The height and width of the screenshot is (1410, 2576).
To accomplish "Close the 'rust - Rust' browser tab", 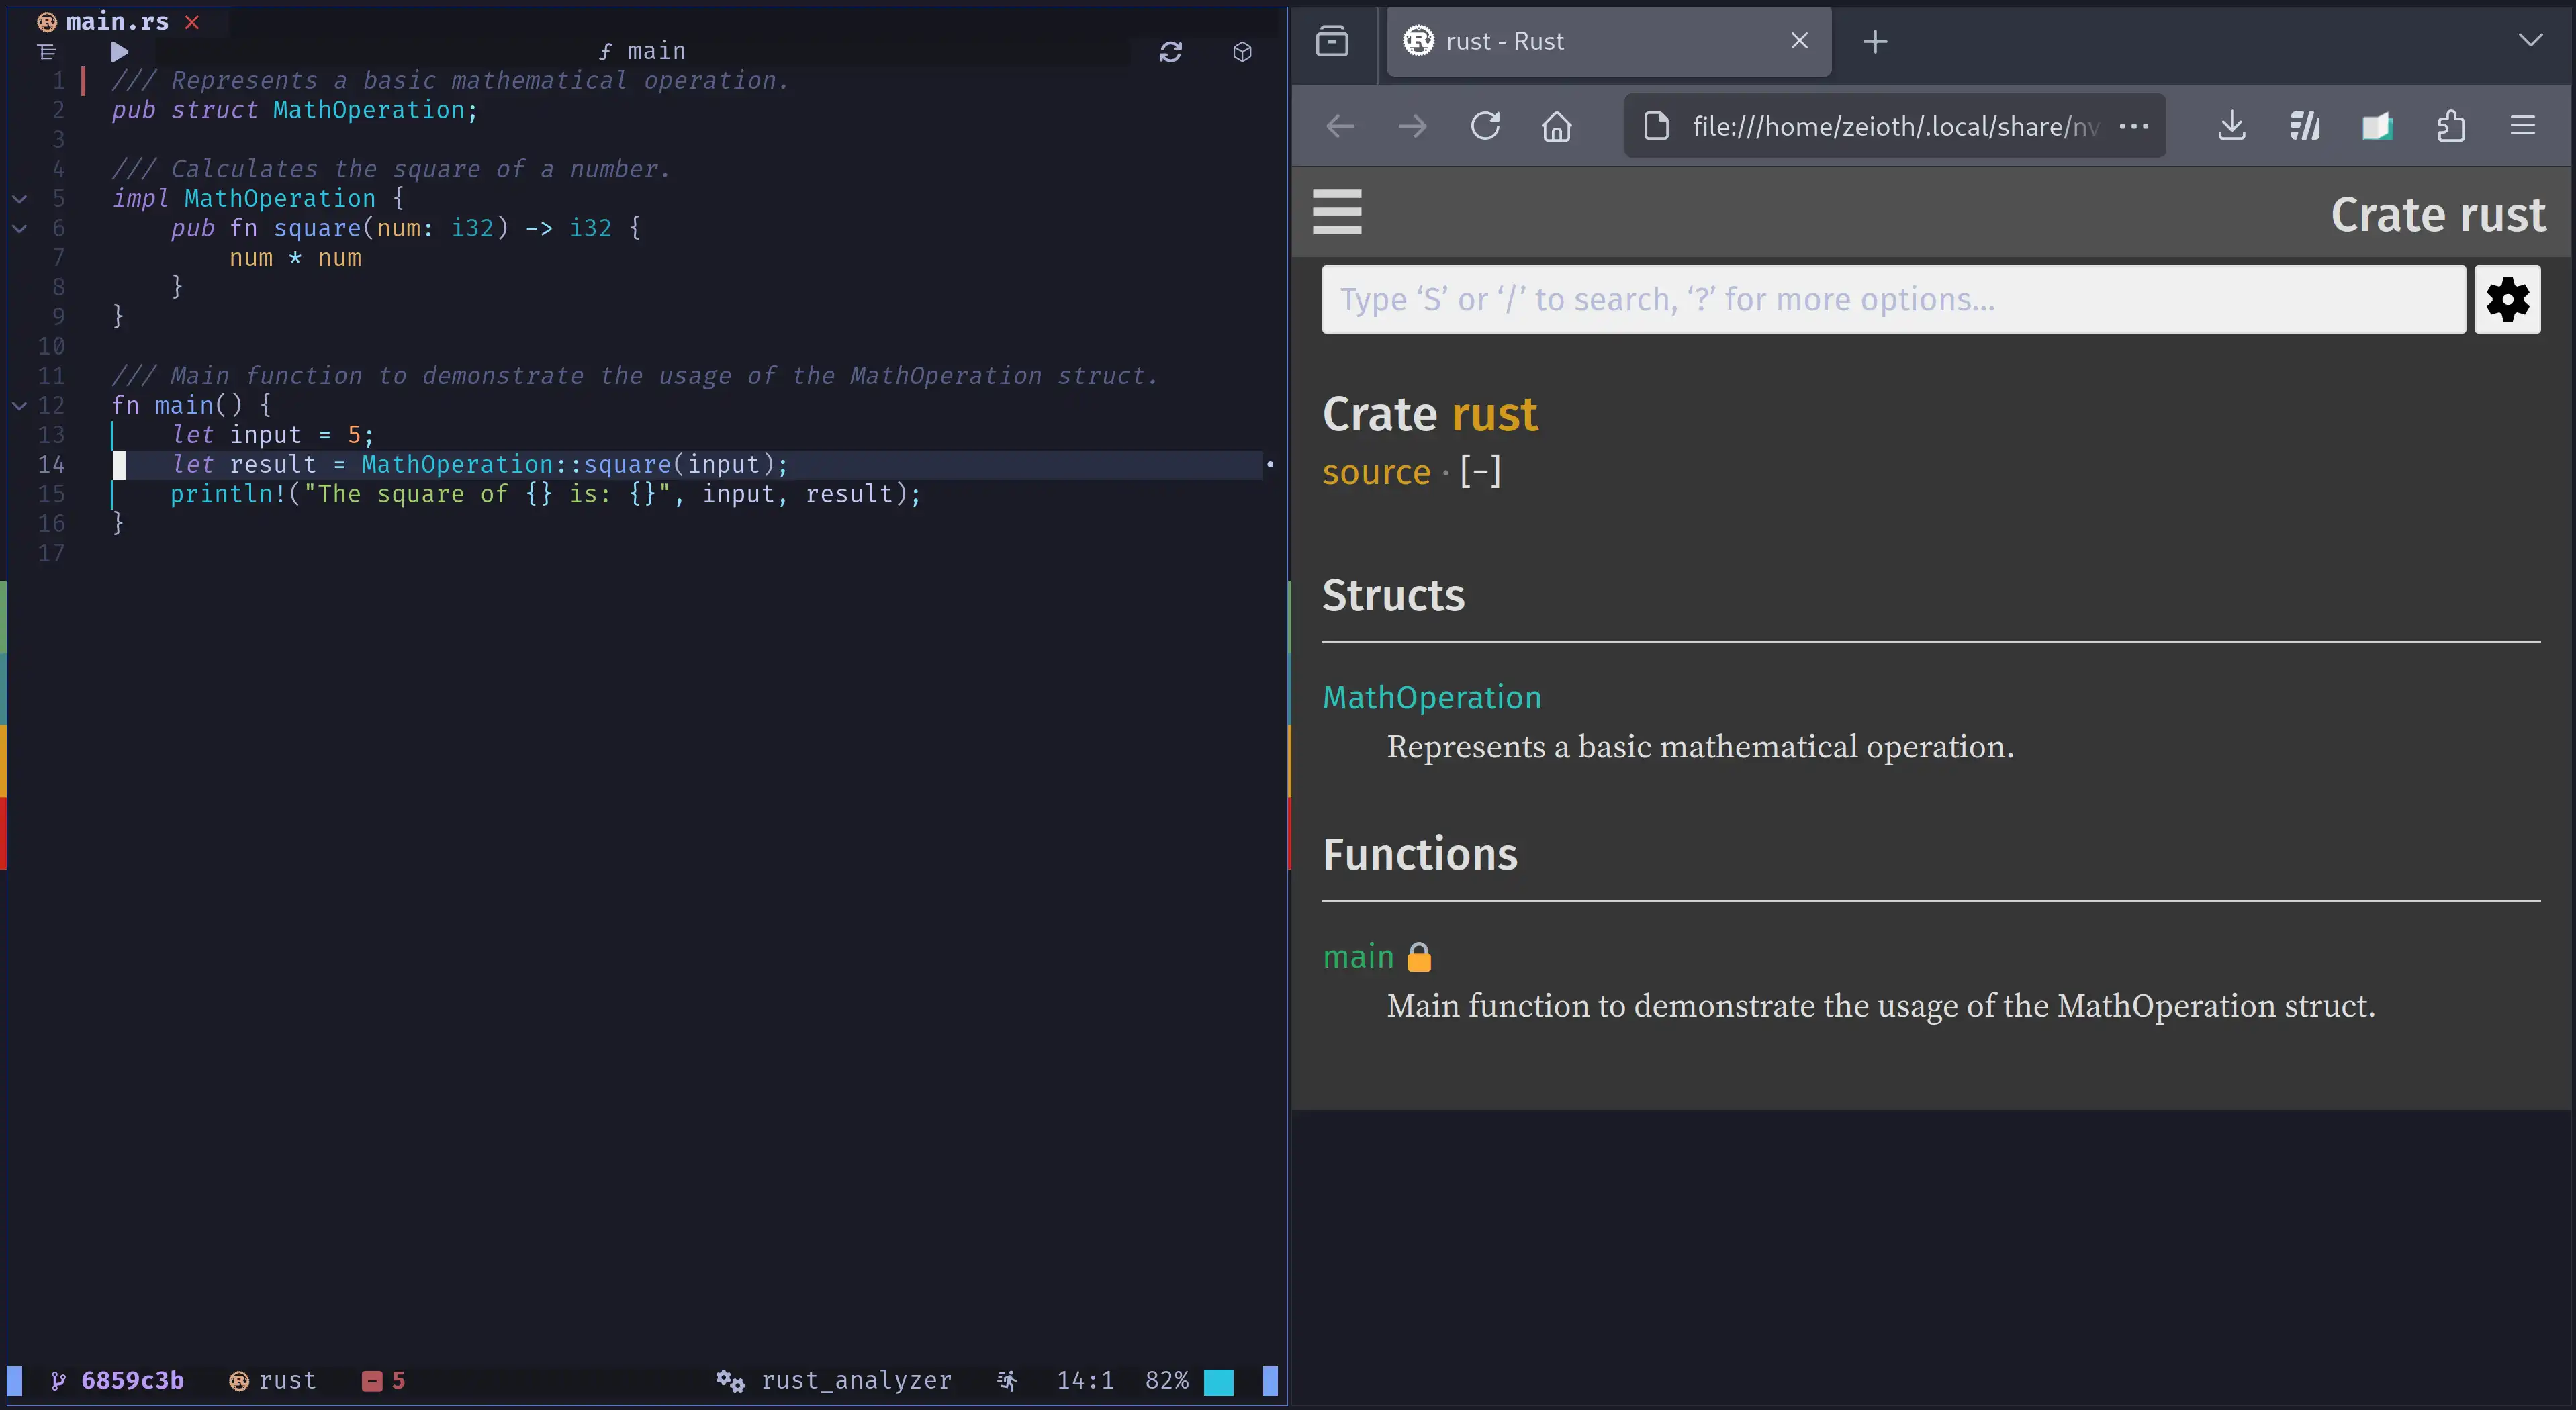I will (1799, 41).
